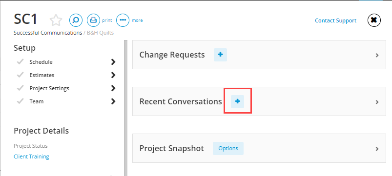
Task: Open the project search magnifier icon
Action: pyautogui.click(x=76, y=20)
